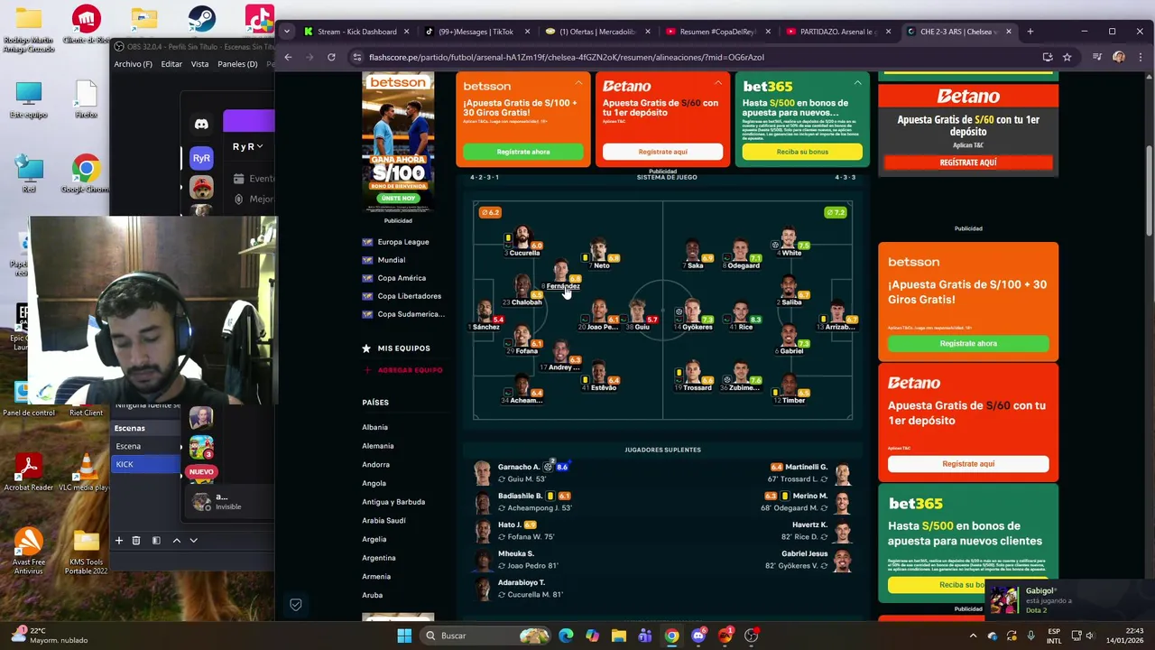Open a new Chrome tab
The image size is (1155, 650).
[1030, 32]
